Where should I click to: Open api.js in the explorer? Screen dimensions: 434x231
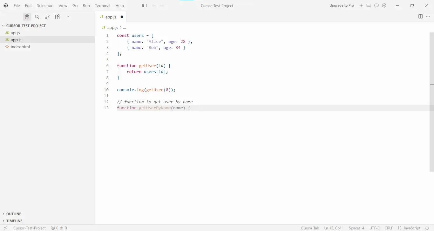[x=48, y=33]
